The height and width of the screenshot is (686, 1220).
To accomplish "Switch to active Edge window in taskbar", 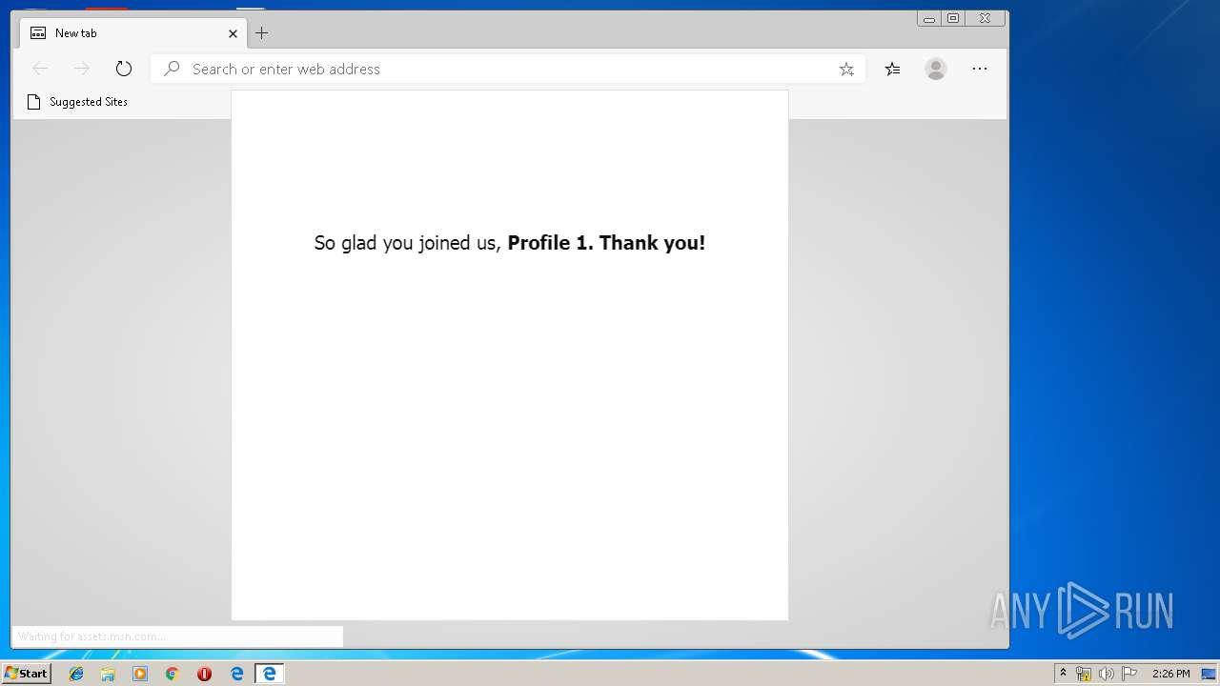I will coord(269,674).
